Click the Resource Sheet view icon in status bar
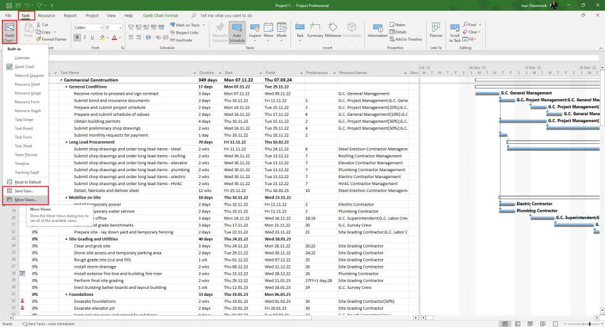Screen dimensions: 605x327 coord(543,324)
